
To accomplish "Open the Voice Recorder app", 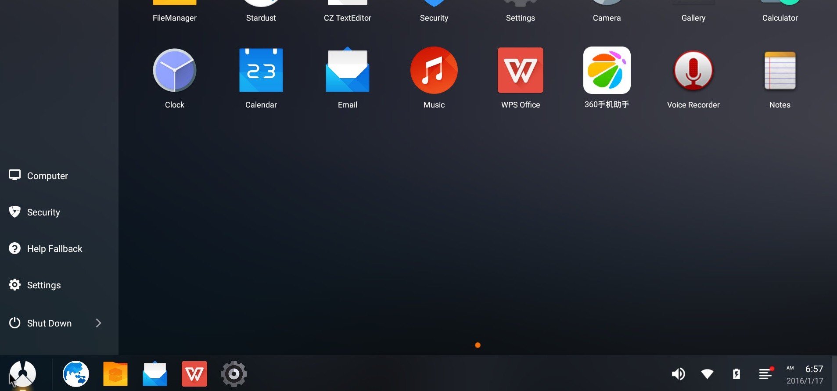I will point(693,70).
